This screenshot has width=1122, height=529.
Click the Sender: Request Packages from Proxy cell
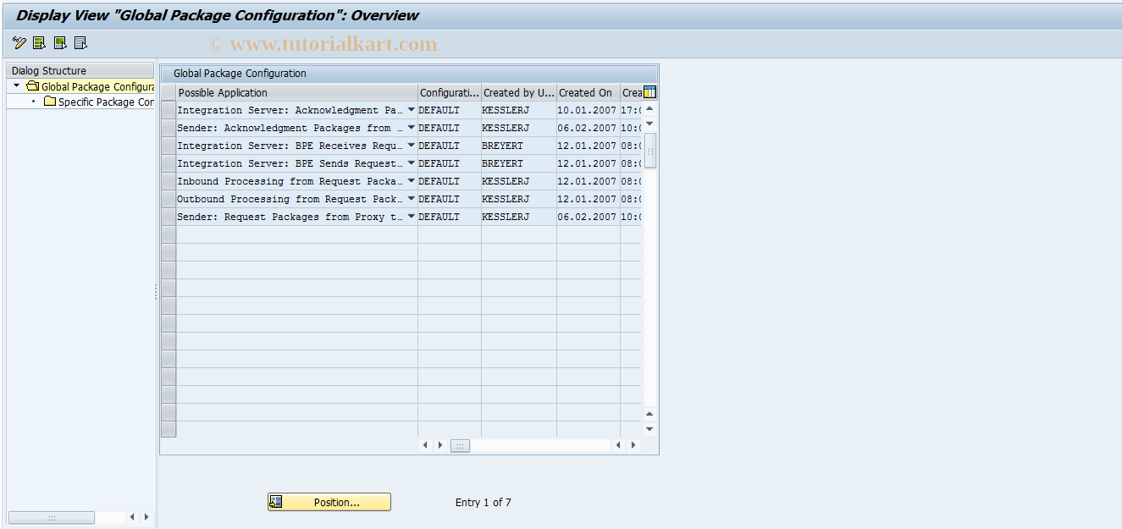(x=290, y=217)
